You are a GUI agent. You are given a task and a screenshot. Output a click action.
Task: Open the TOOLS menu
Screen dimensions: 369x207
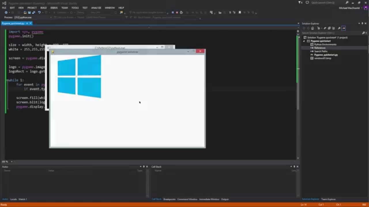[x=75, y=8]
